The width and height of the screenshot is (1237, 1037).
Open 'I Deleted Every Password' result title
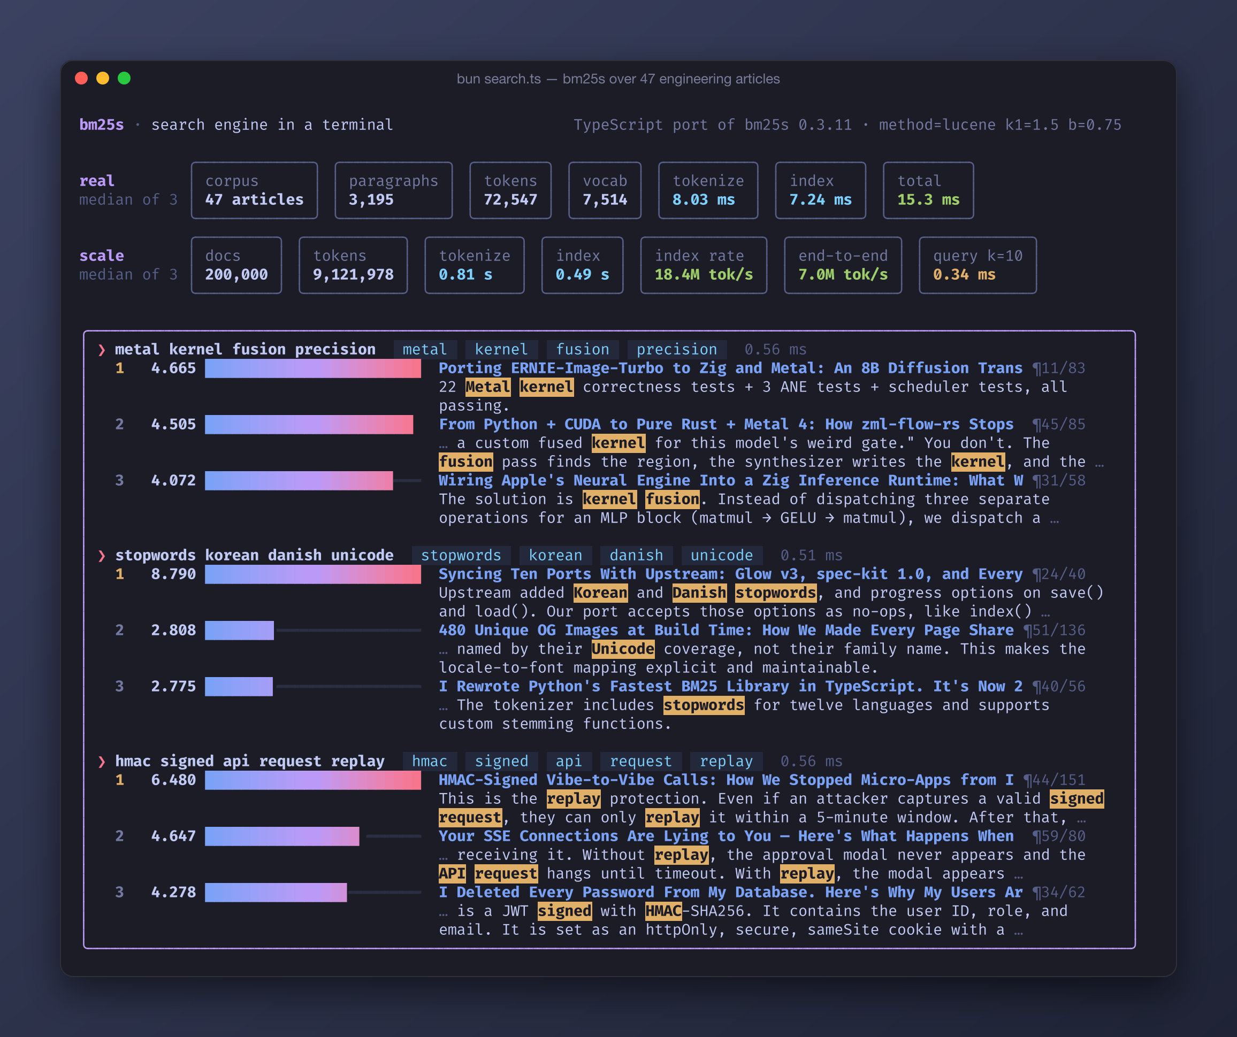tap(730, 892)
